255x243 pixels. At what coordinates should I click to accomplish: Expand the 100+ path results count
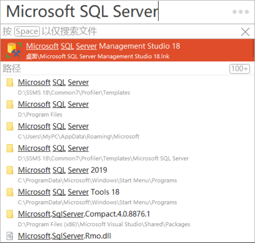coord(239,69)
